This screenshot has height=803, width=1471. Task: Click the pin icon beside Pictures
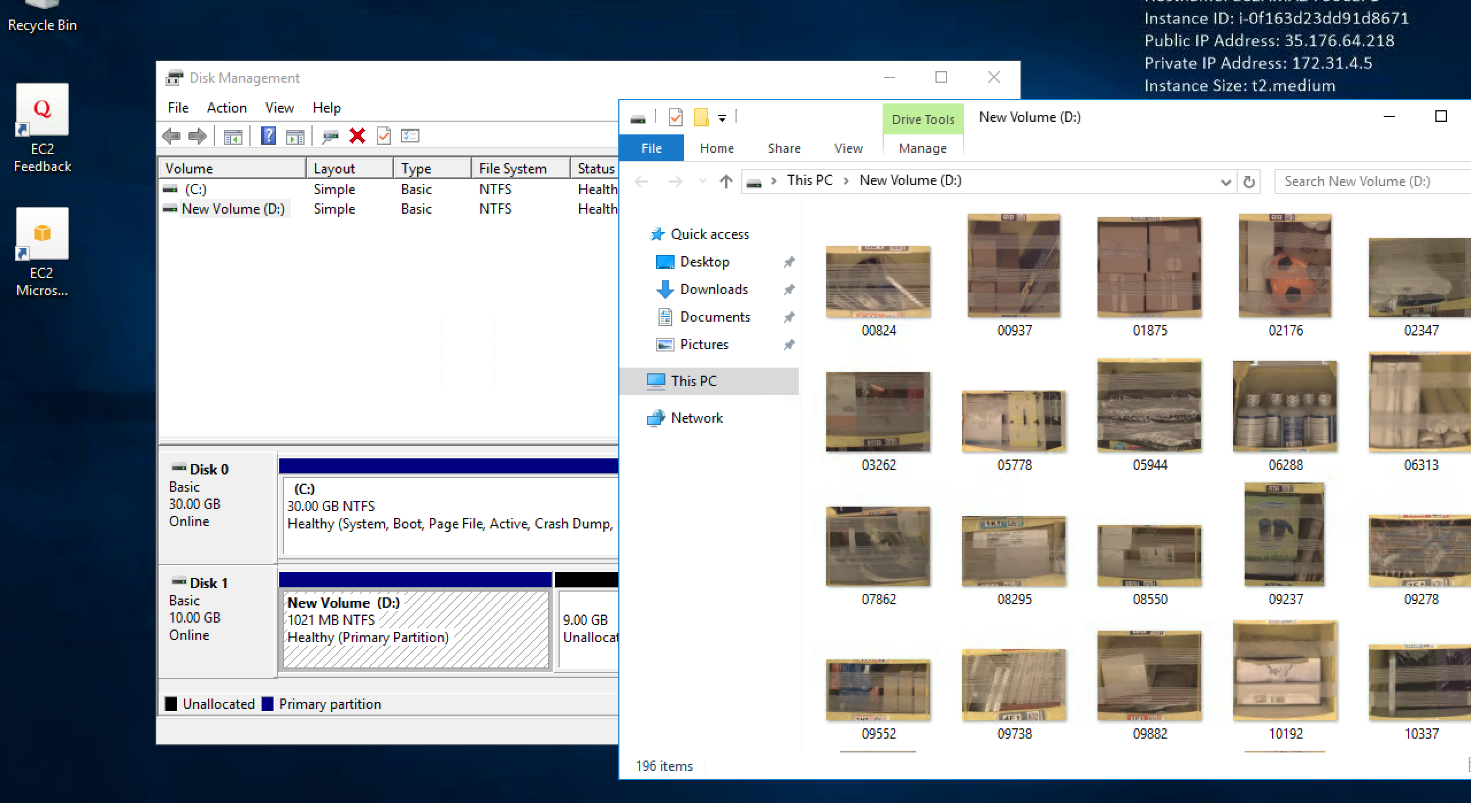pyautogui.click(x=789, y=345)
